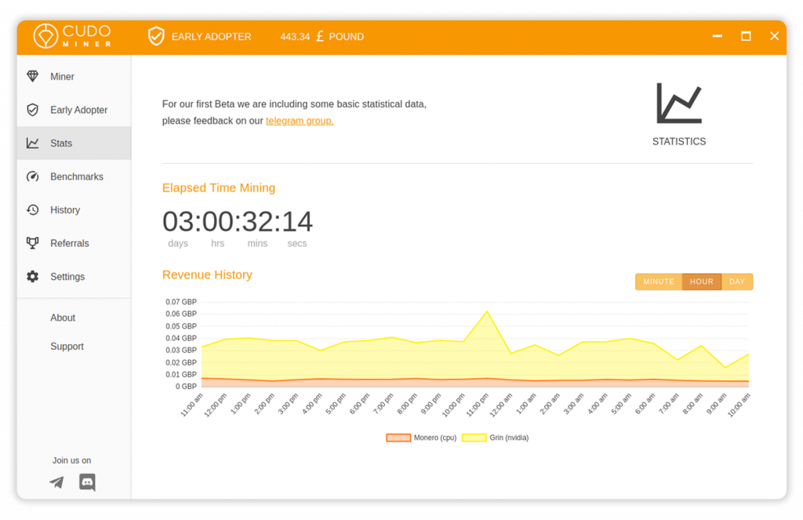Open Settings with the gear icon
This screenshot has width=803, height=520.
point(32,276)
